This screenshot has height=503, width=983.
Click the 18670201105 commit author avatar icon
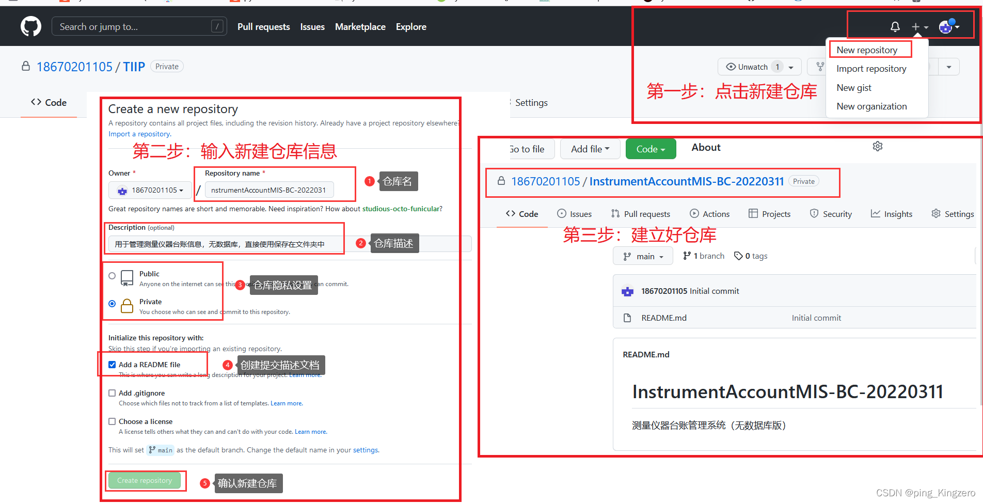coord(627,291)
